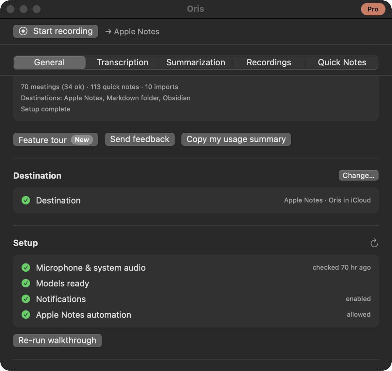Click the 'allowed' status text
Viewport: 392px width, 371px height.
click(359, 315)
